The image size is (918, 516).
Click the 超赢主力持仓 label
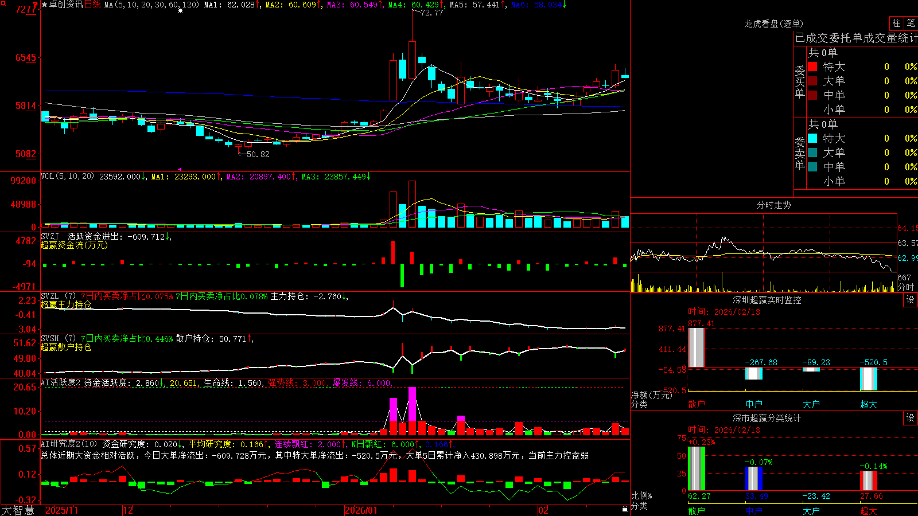point(66,304)
